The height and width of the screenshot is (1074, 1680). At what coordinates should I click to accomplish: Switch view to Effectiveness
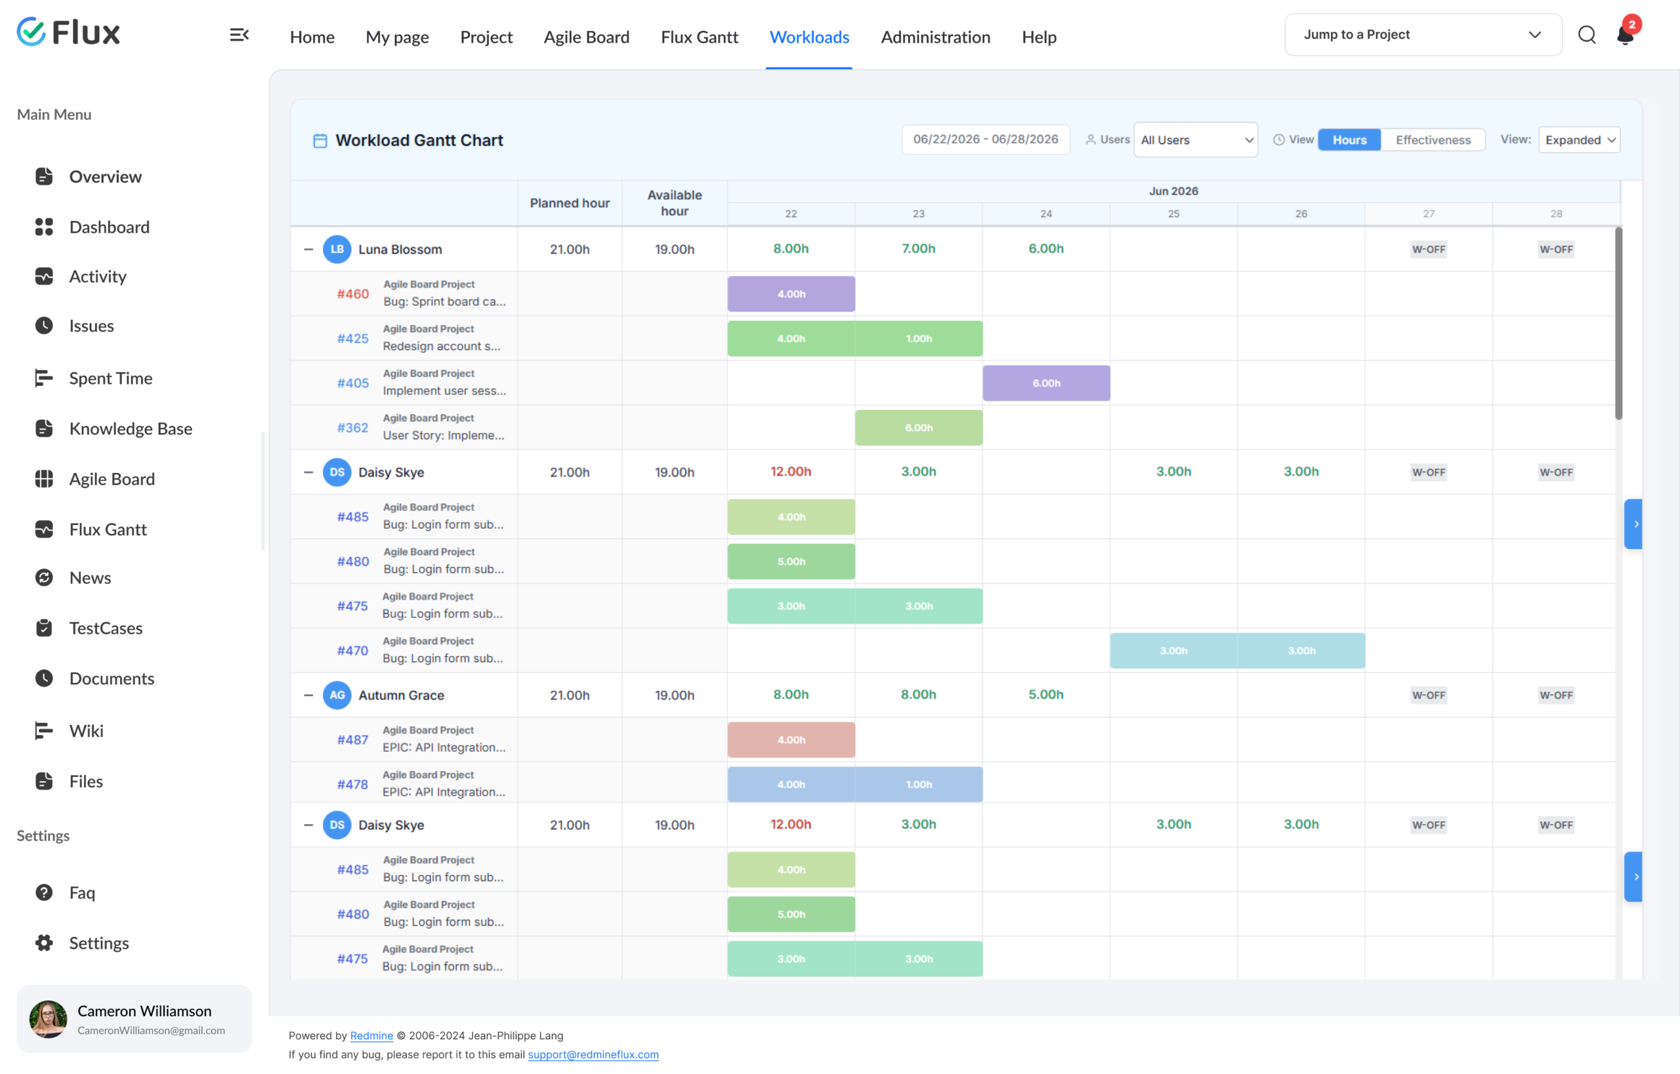click(x=1433, y=140)
